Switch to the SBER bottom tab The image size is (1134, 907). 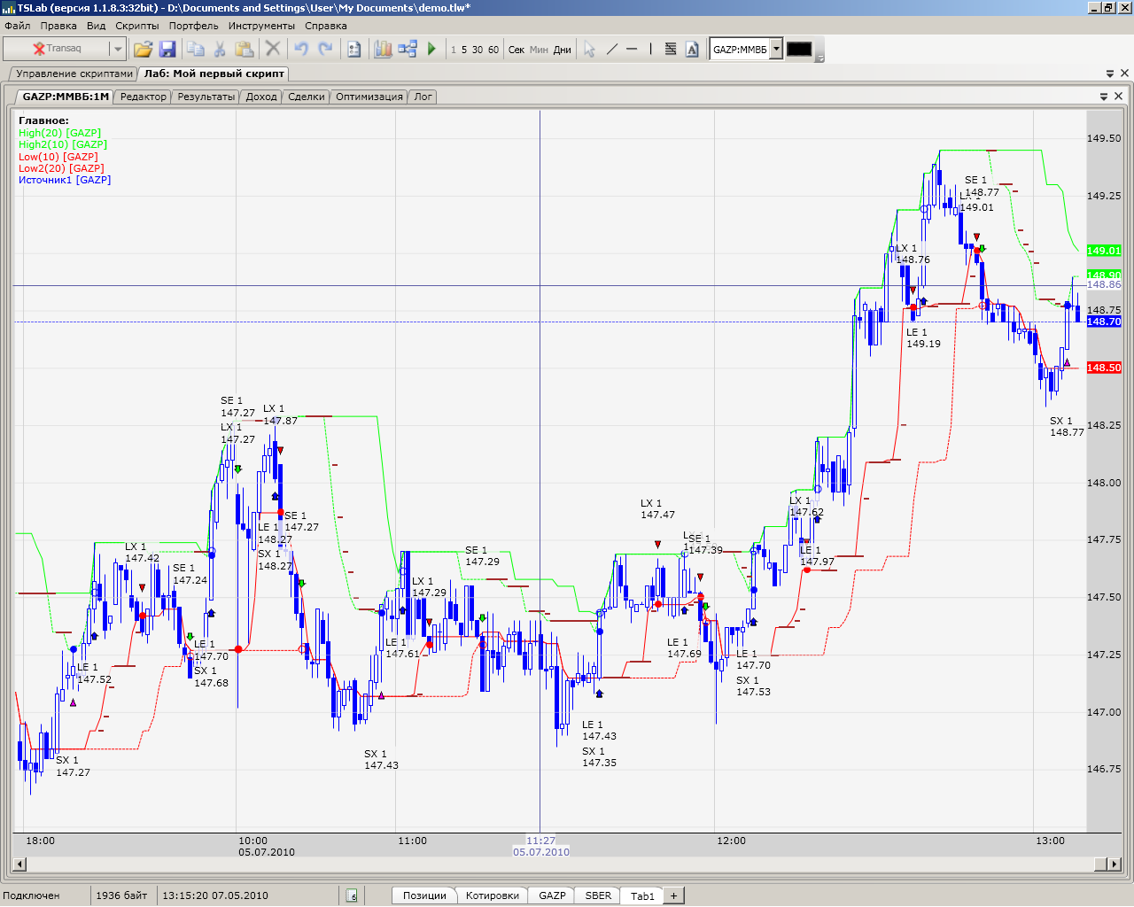(x=598, y=895)
